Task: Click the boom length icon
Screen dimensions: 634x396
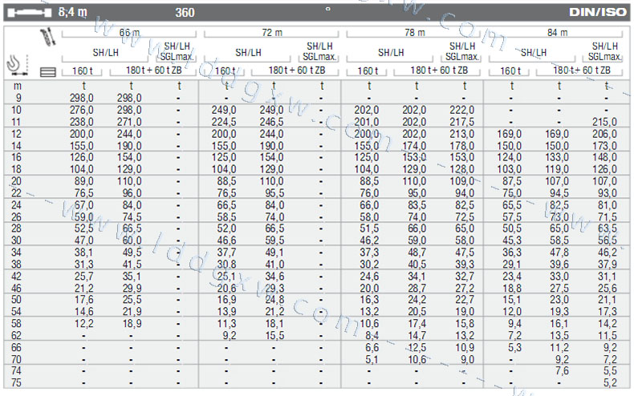Action: point(47,37)
